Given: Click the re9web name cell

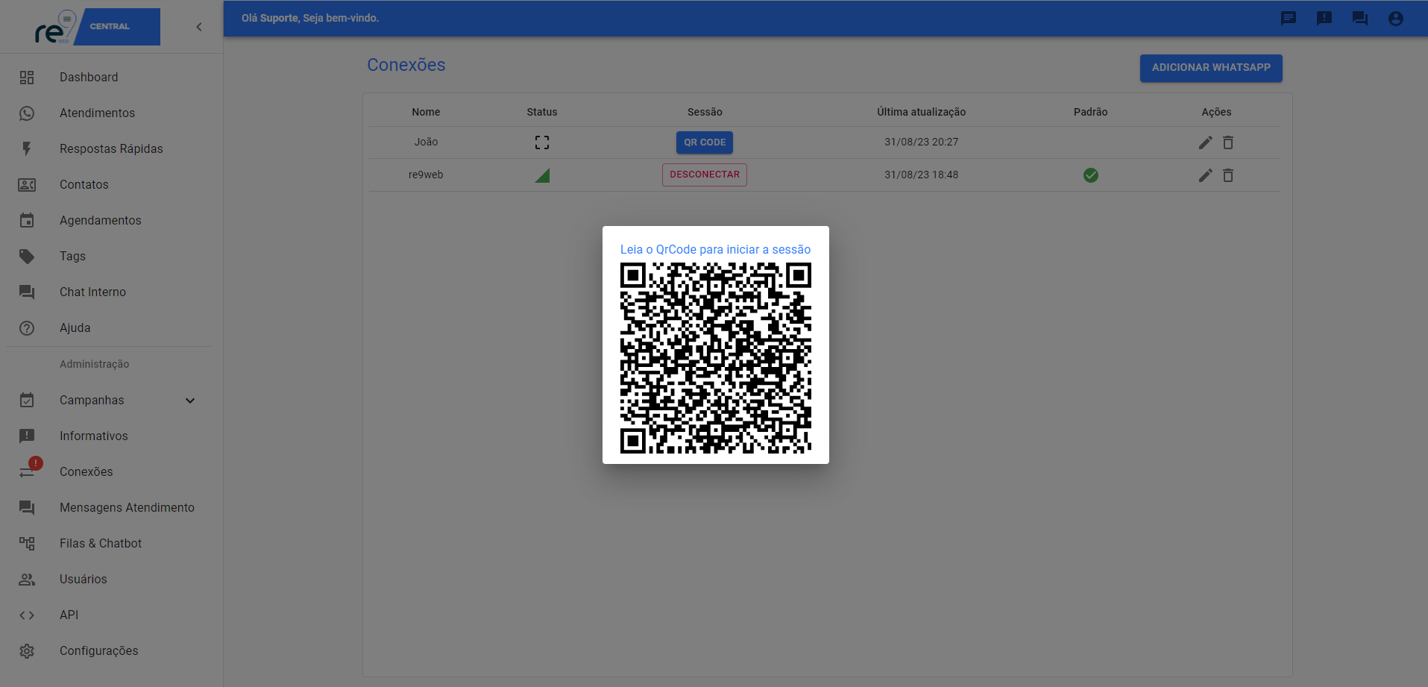Looking at the screenshot, I should 426,175.
